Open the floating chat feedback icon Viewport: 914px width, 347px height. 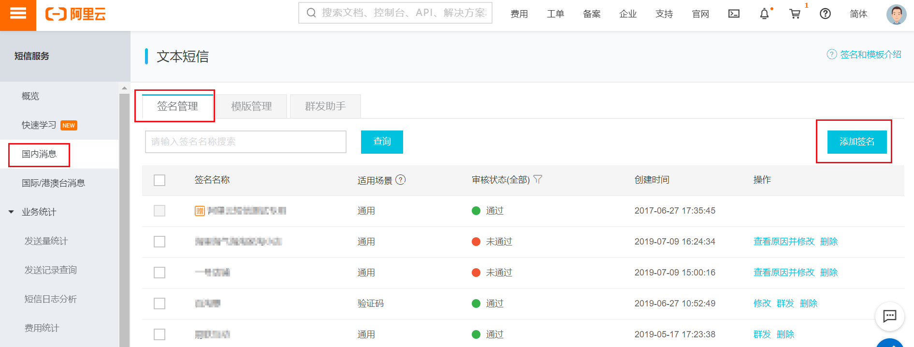(x=889, y=316)
